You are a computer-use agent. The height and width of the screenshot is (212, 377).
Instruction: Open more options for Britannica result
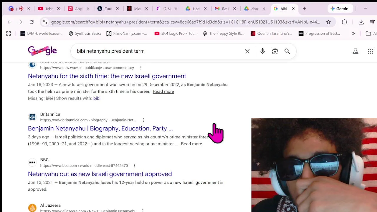(143, 120)
